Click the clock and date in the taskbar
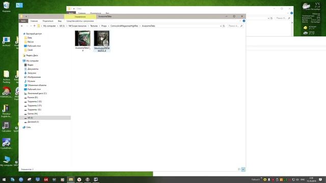 311,179
